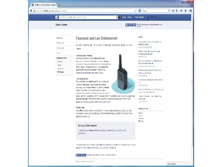This screenshot has width=222, height=167.
Task: Click the For Law Enforcement heading
Action: click(87, 126)
